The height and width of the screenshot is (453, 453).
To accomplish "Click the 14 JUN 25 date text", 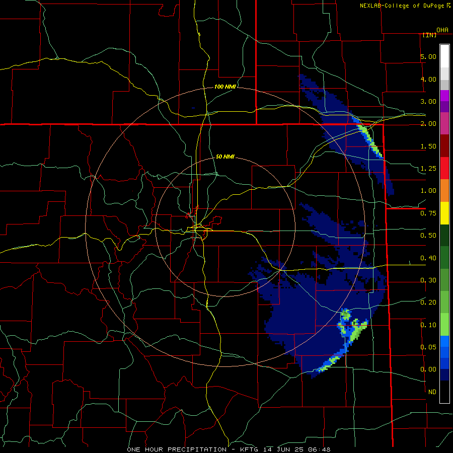I will pyautogui.click(x=284, y=449).
